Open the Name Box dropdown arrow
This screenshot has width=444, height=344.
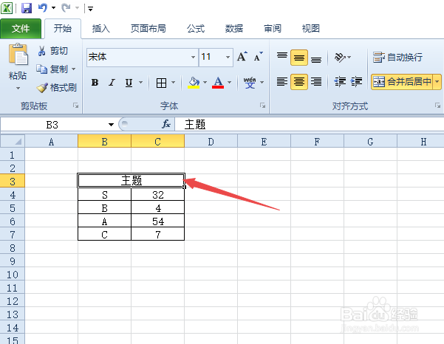click(111, 125)
